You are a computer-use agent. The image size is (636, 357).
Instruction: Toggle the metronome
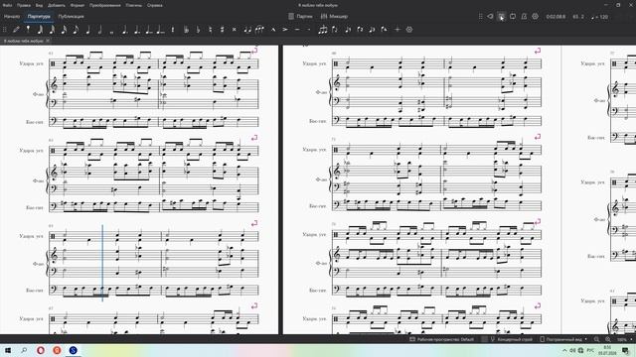[x=524, y=17]
